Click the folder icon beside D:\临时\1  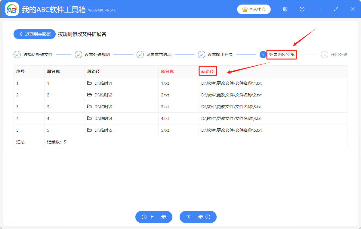pos(90,83)
